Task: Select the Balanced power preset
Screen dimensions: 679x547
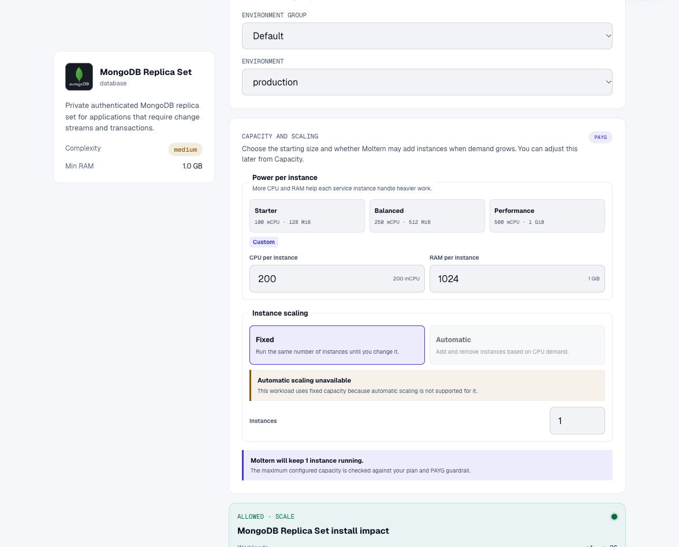Action: [x=427, y=216]
